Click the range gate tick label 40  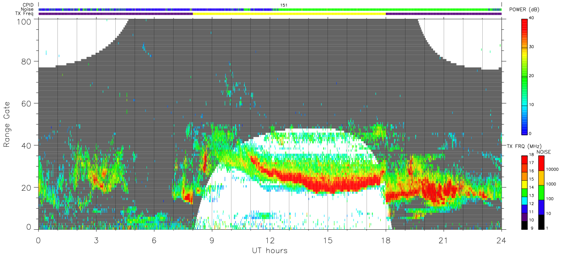pyautogui.click(x=27, y=145)
